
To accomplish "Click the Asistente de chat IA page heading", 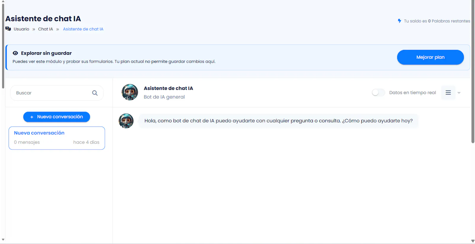I will 43,19.
